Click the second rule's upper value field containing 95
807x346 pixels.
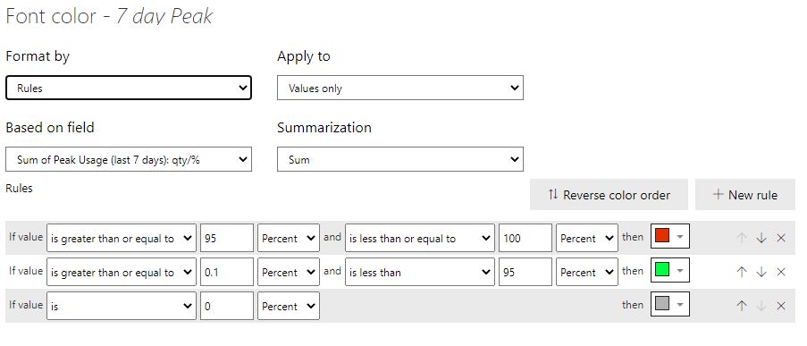point(525,272)
